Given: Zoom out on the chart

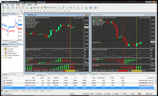Looking at the screenshot, I should 74,8.
